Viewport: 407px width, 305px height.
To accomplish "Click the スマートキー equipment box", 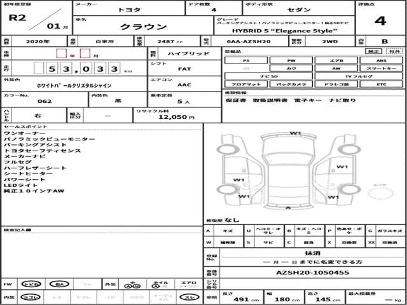I will 380,67.
